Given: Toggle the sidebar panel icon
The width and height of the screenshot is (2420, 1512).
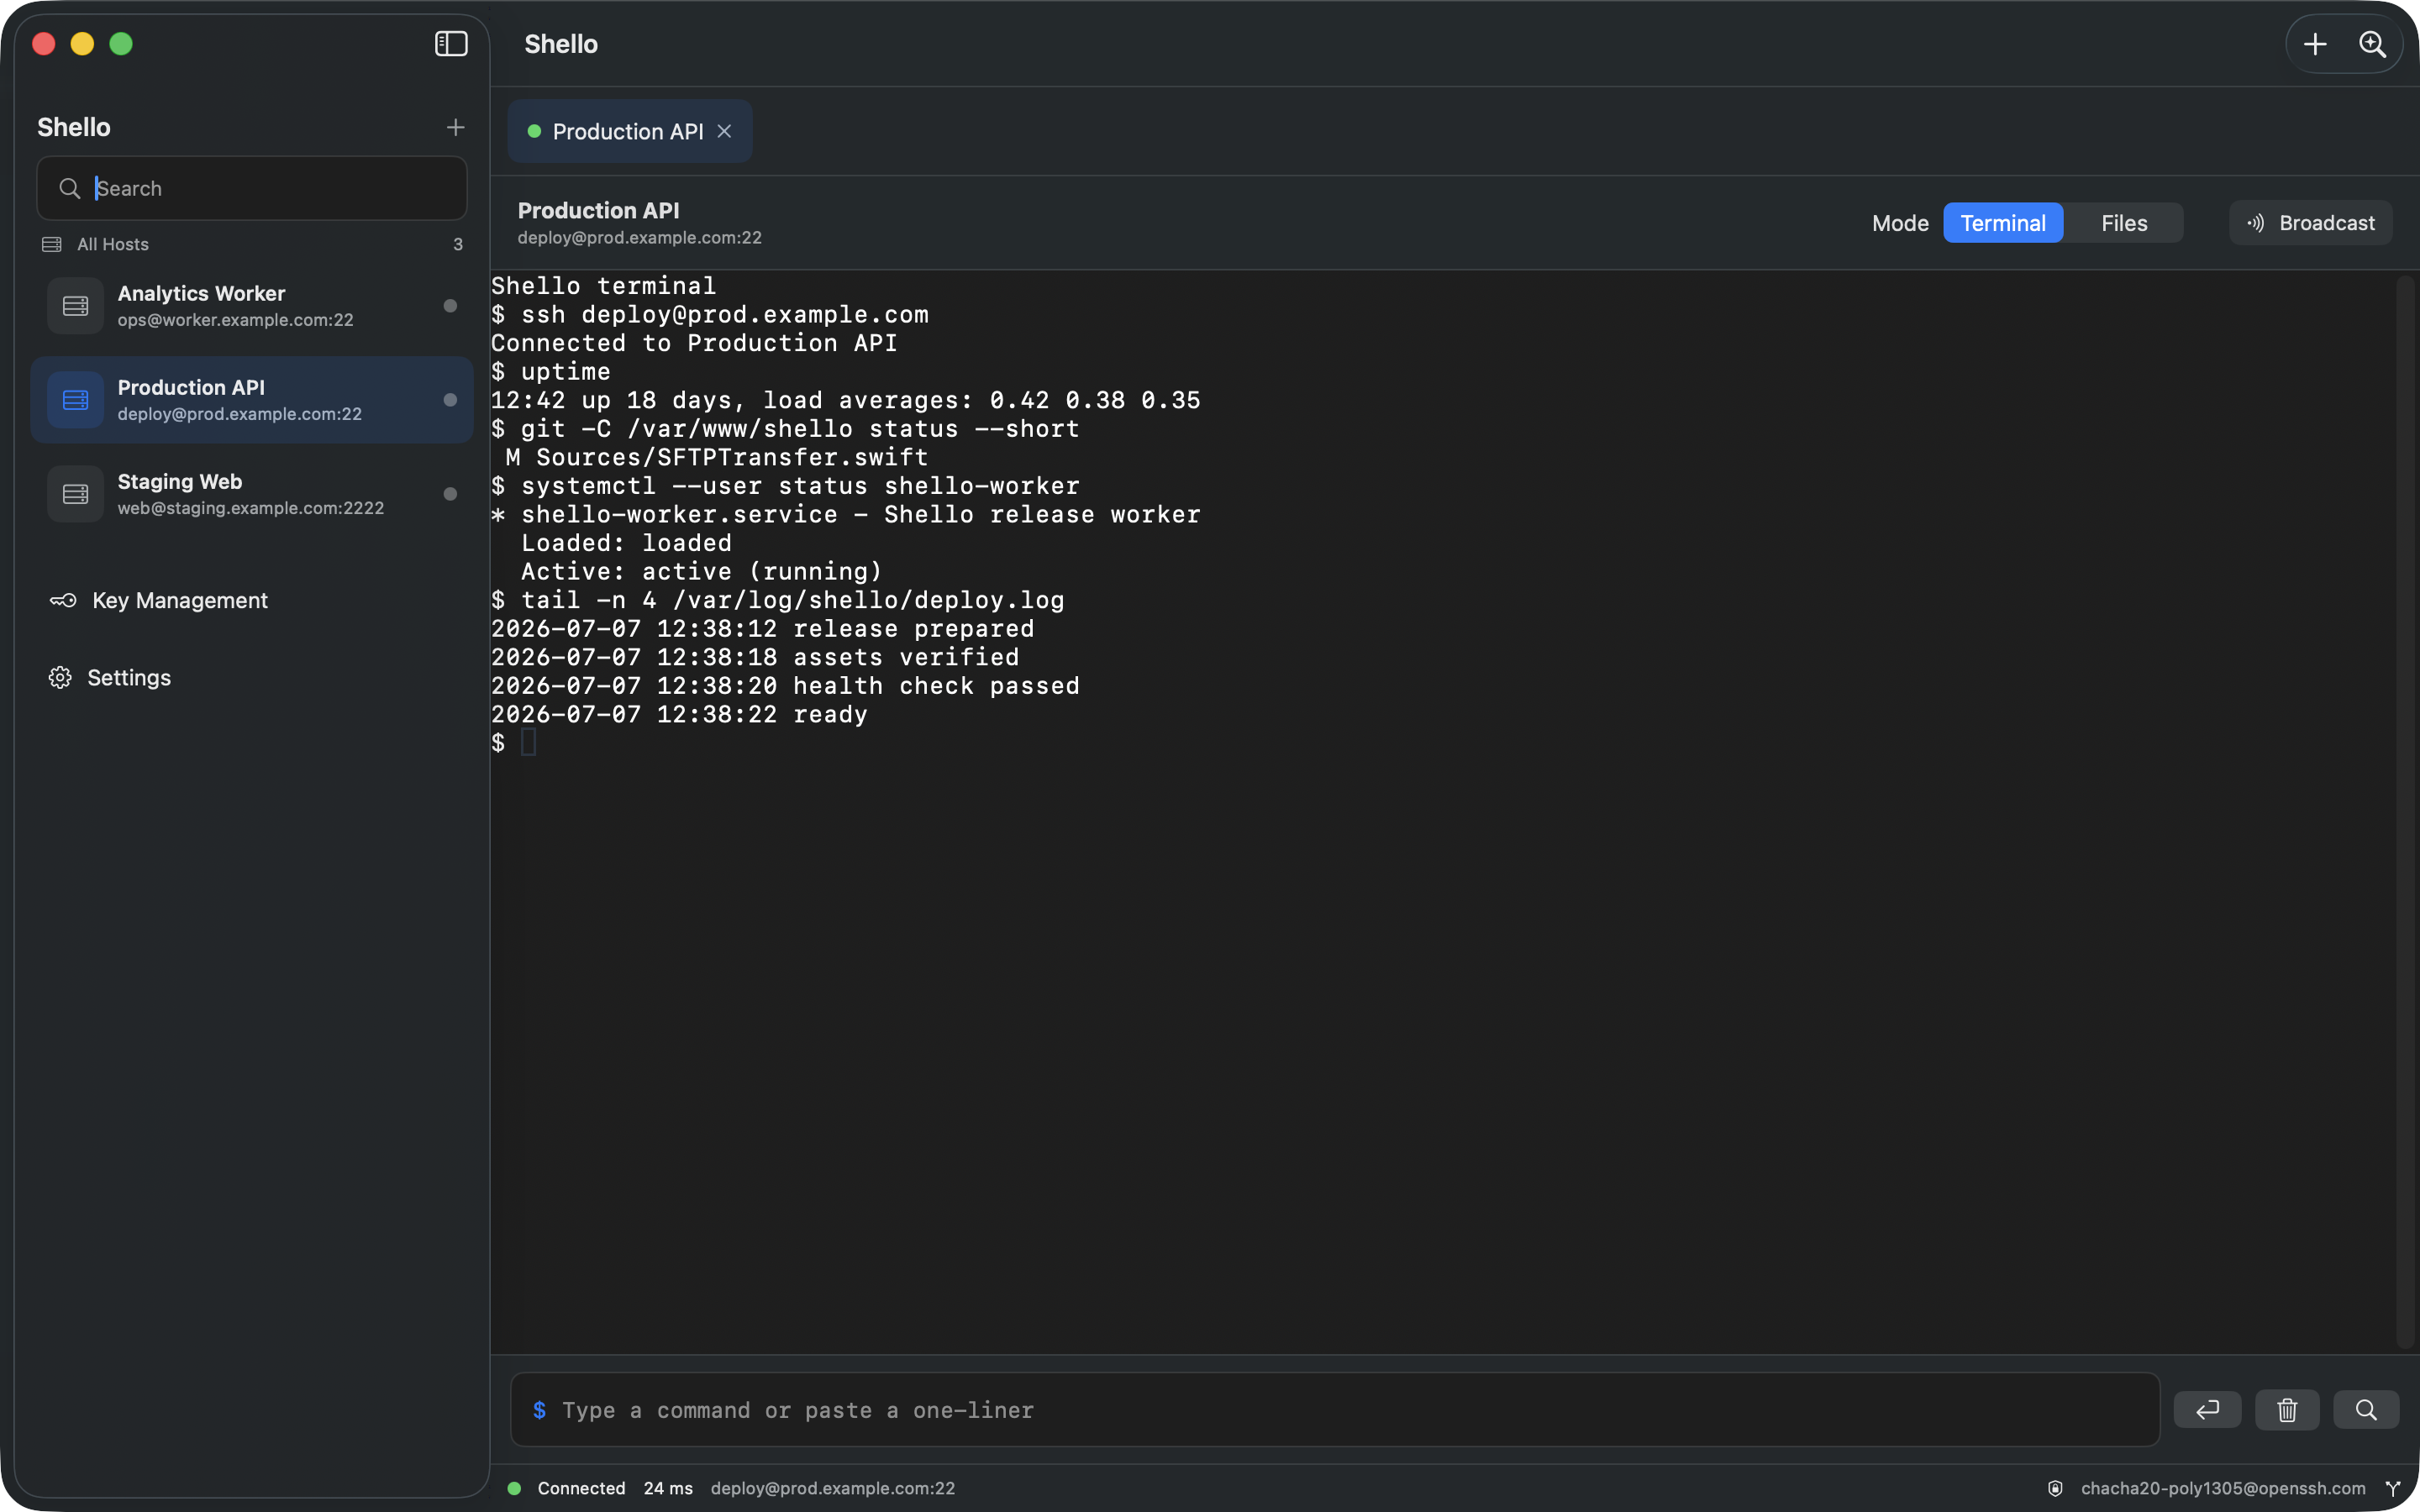Looking at the screenshot, I should coord(451,44).
